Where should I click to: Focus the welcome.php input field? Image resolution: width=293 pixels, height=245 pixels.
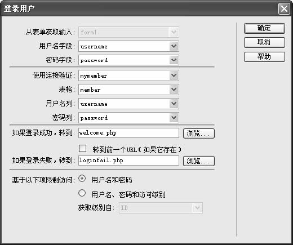[x=128, y=133]
